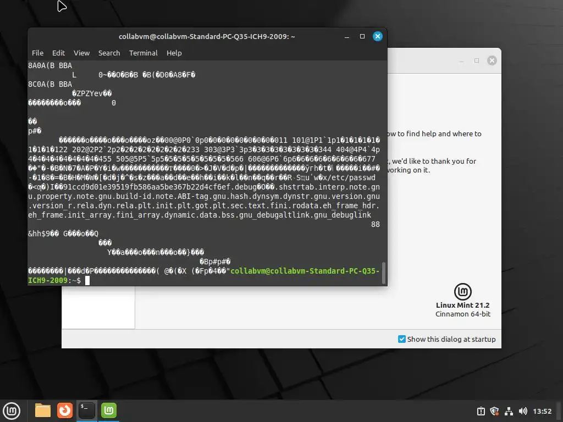Launch the Files manager from the panel

point(43,410)
